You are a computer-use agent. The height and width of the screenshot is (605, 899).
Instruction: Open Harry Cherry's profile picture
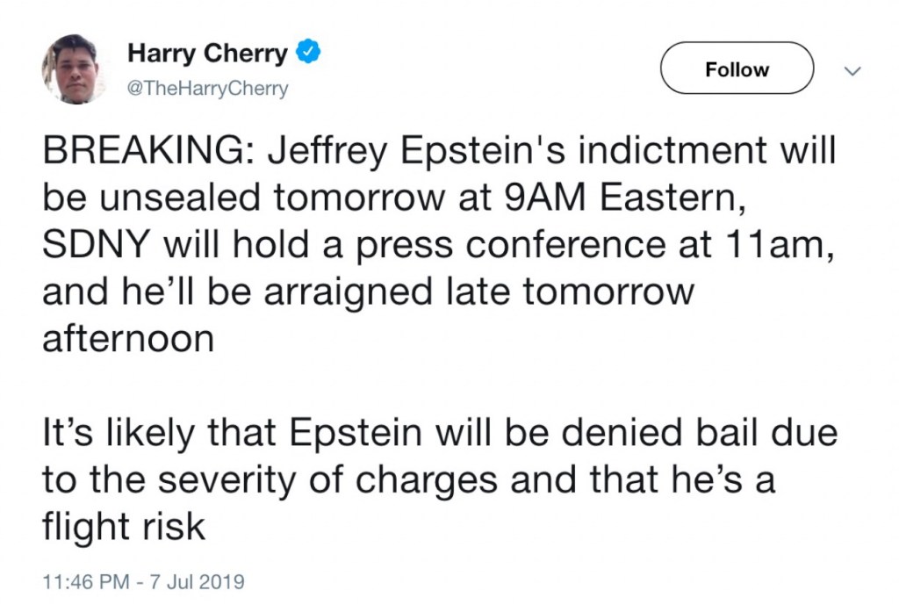pos(73,69)
